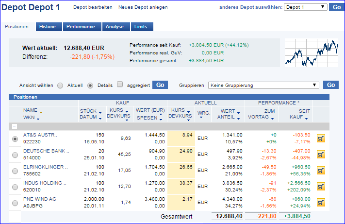
Task: Click the Depot bearbeiten link
Action: [93, 8]
